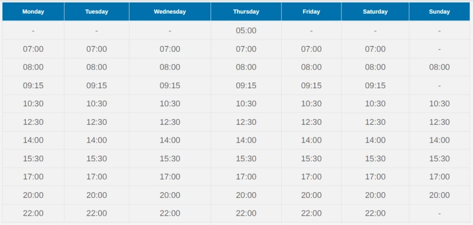Select Friday's 07:00 time cell
Screen dimensions: 473x225
coord(311,49)
